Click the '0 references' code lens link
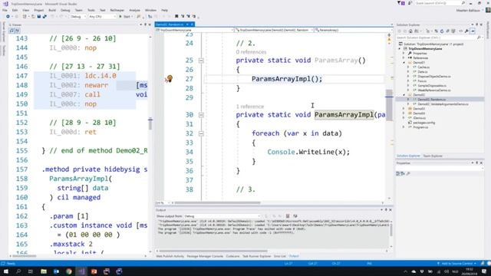 [251, 52]
